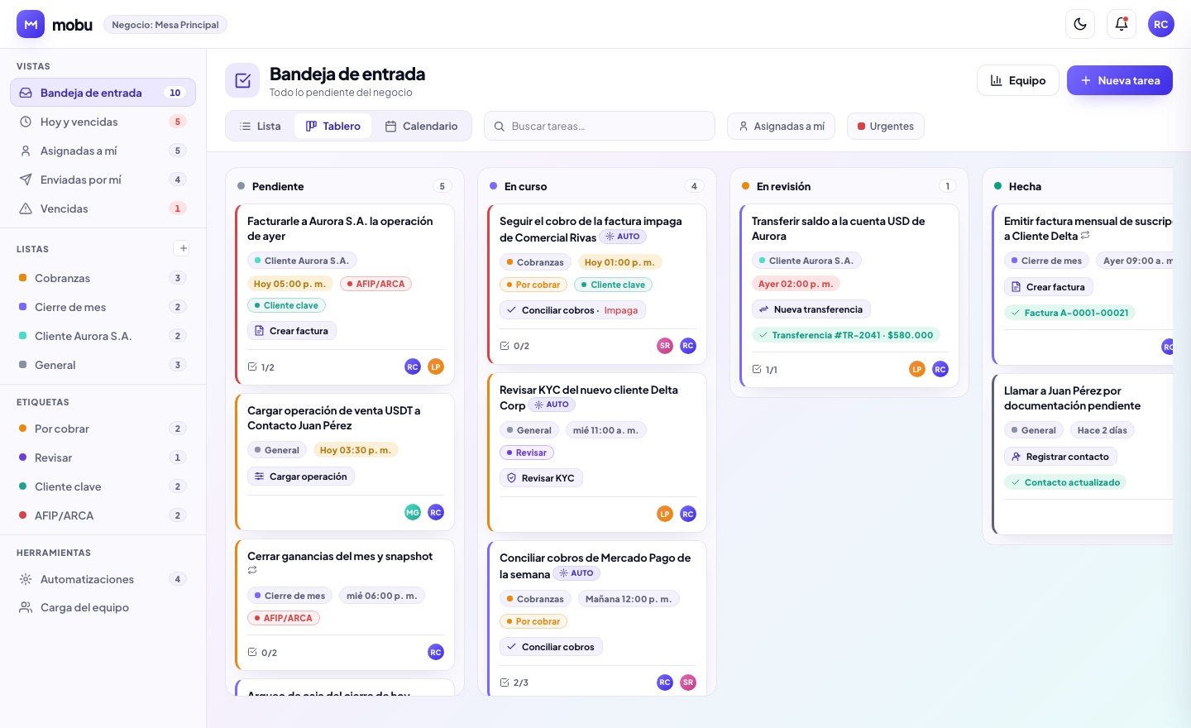The image size is (1191, 728).
Task: Click AUTO badge on Mercado Pago card
Action: click(576, 573)
